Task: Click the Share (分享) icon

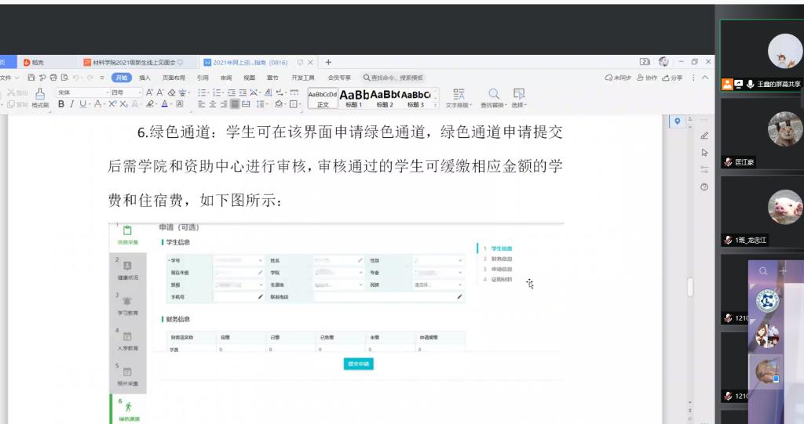Action: tap(673, 78)
